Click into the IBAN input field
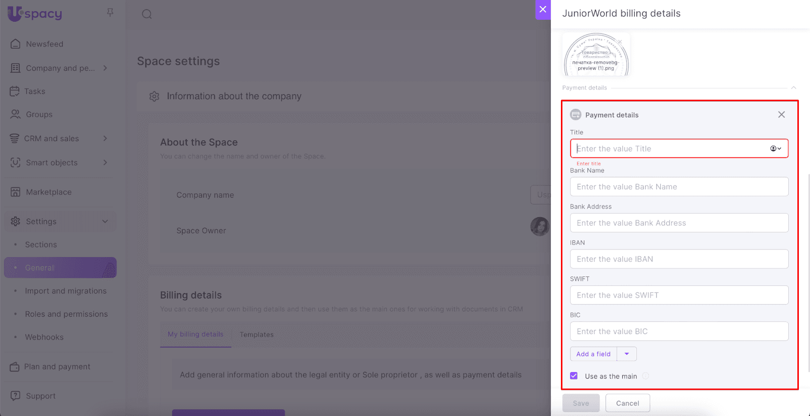Image resolution: width=810 pixels, height=416 pixels. click(x=679, y=259)
